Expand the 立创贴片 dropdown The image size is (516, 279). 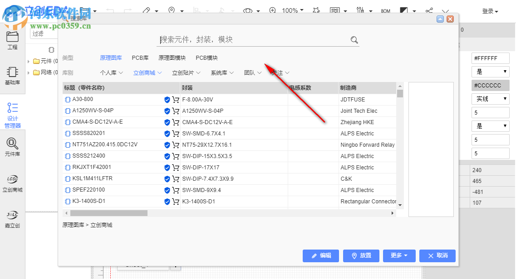pyautogui.click(x=186, y=73)
